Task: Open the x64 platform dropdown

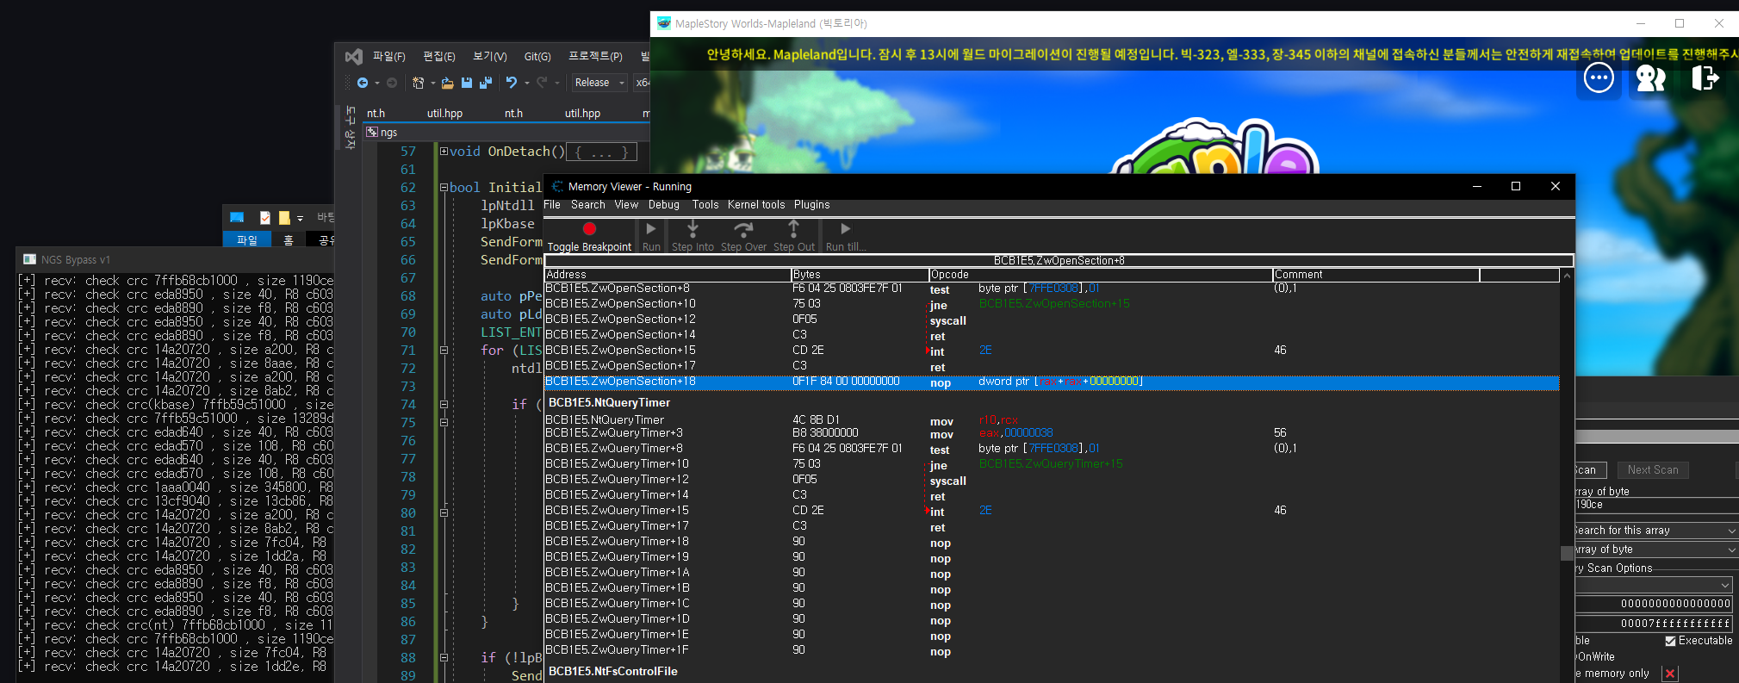Action: 642,83
